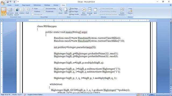
Task: Open the Mailings ribbon tab
Action: (47, 5)
